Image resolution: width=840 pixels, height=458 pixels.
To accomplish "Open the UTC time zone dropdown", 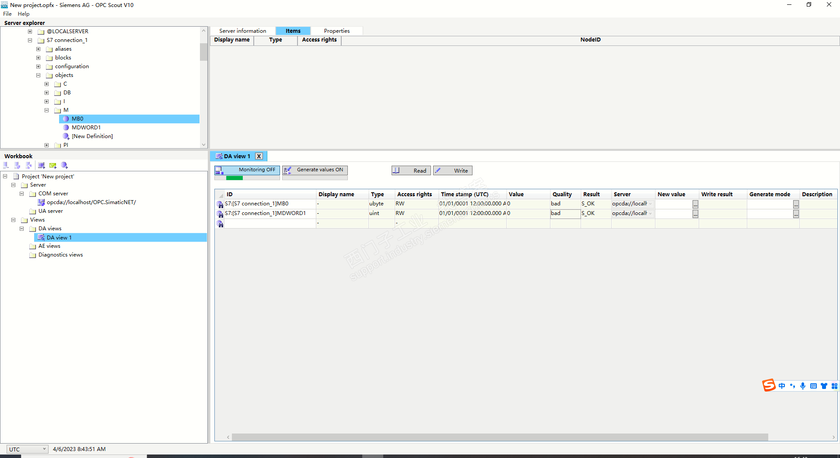I will 27,449.
